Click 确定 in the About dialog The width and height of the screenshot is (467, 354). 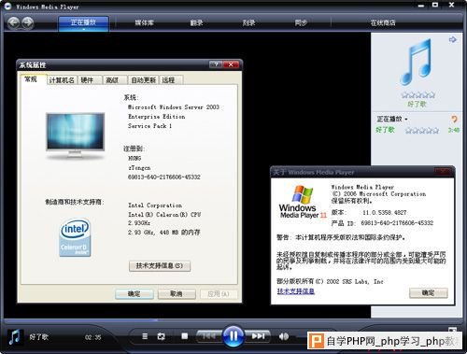(429, 292)
